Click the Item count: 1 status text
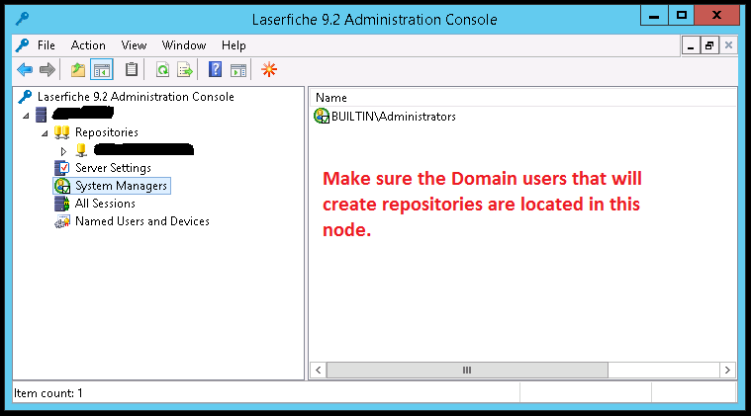This screenshot has width=751, height=416. 47,393
